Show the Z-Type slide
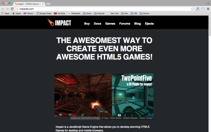 (x=105, y=118)
